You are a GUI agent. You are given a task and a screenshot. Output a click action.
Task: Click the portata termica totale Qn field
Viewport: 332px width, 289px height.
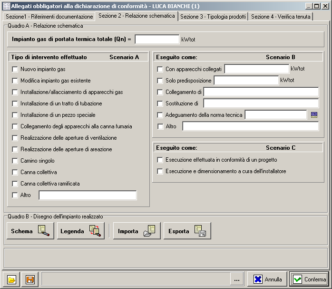pyautogui.click(x=157, y=39)
